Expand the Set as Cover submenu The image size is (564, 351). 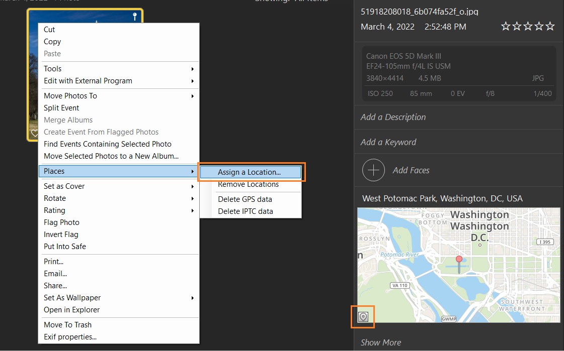click(x=119, y=186)
